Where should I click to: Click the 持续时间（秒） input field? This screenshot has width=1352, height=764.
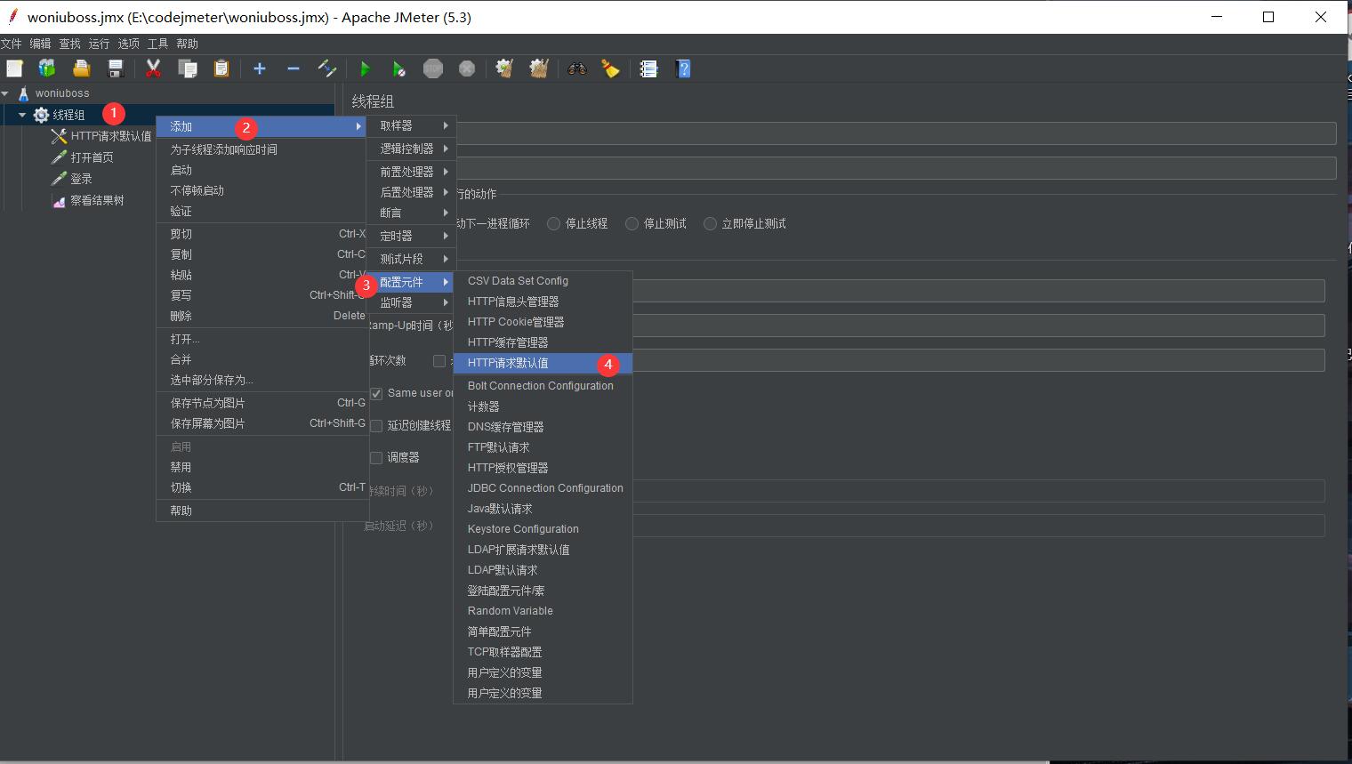click(978, 491)
